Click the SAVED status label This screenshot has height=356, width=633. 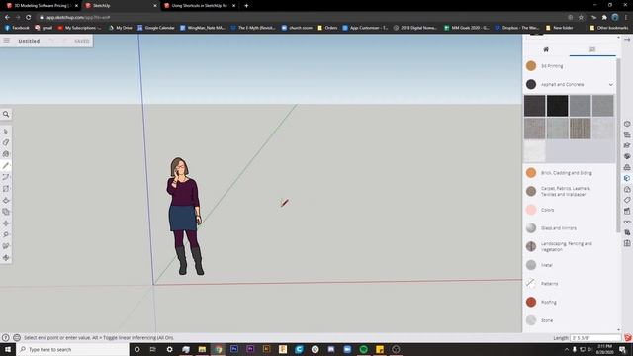pyautogui.click(x=82, y=41)
